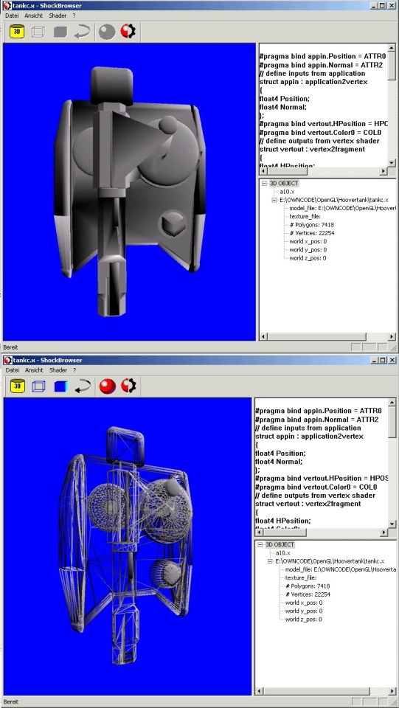Click the red gear icon in top toolbar
399x708 pixels.
click(128, 32)
